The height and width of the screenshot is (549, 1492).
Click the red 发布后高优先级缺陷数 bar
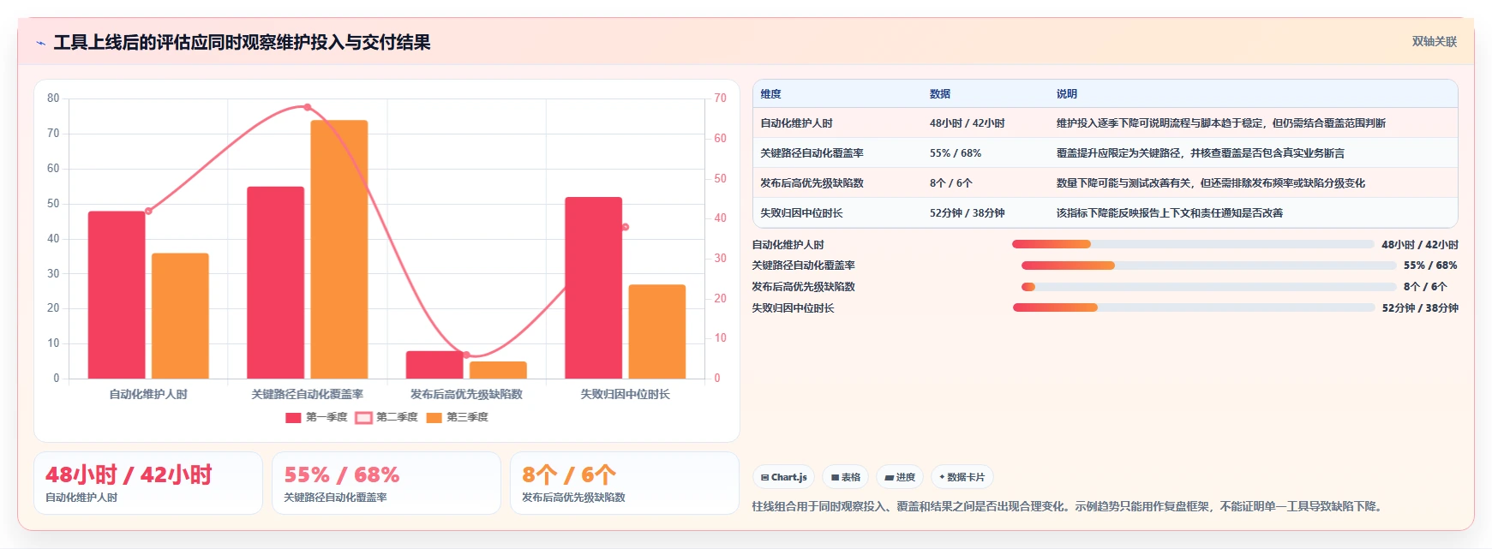click(x=434, y=365)
